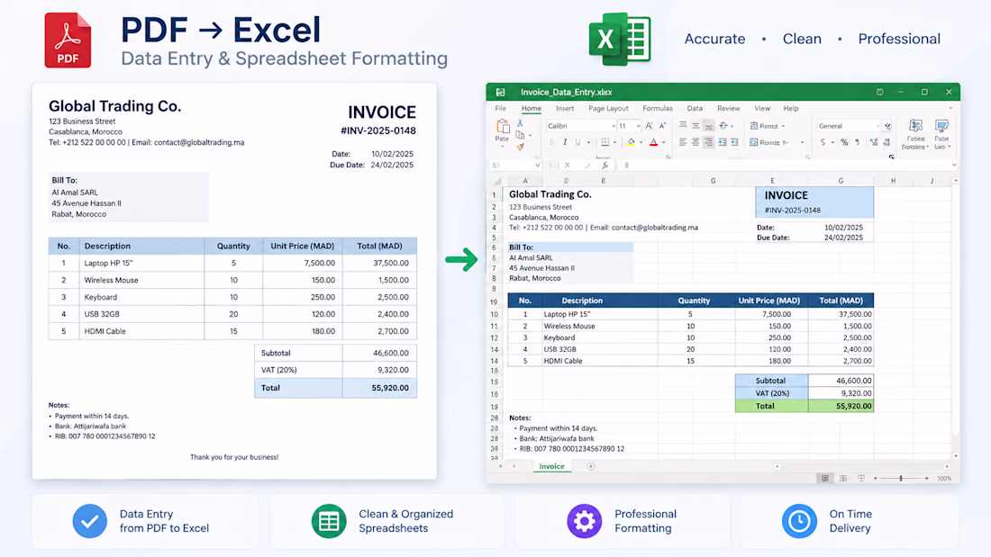Select the spreadsheet cell '55,920.00' in Total row
The height and width of the screenshot is (557, 991).
(x=841, y=406)
